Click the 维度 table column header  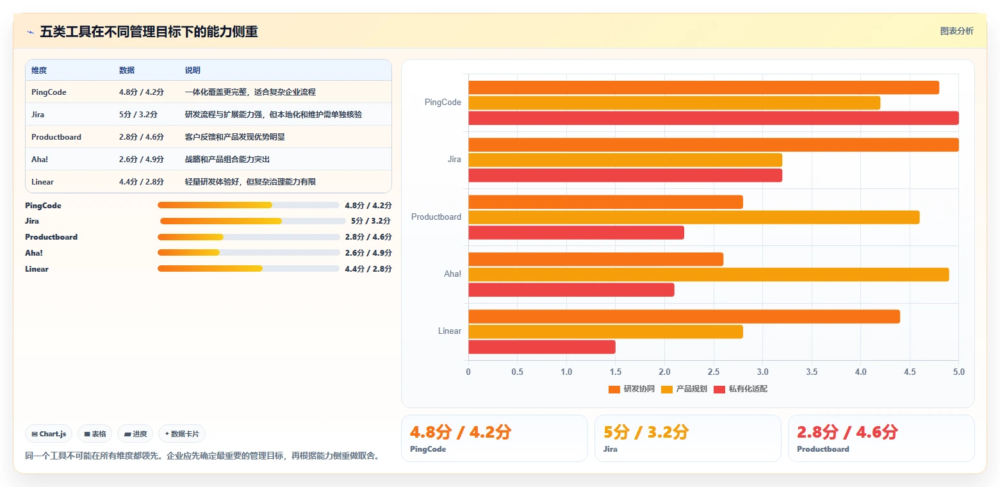coord(39,70)
